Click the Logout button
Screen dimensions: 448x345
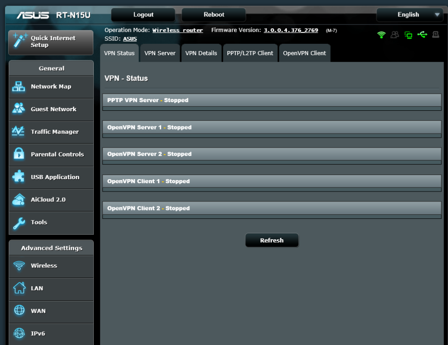pyautogui.click(x=143, y=15)
